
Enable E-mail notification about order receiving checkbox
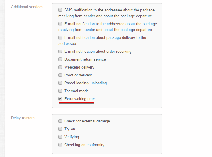click(x=60, y=51)
